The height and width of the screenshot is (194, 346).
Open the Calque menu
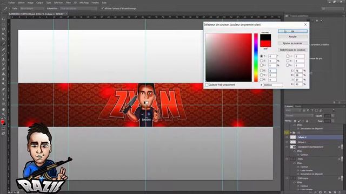(39, 3)
